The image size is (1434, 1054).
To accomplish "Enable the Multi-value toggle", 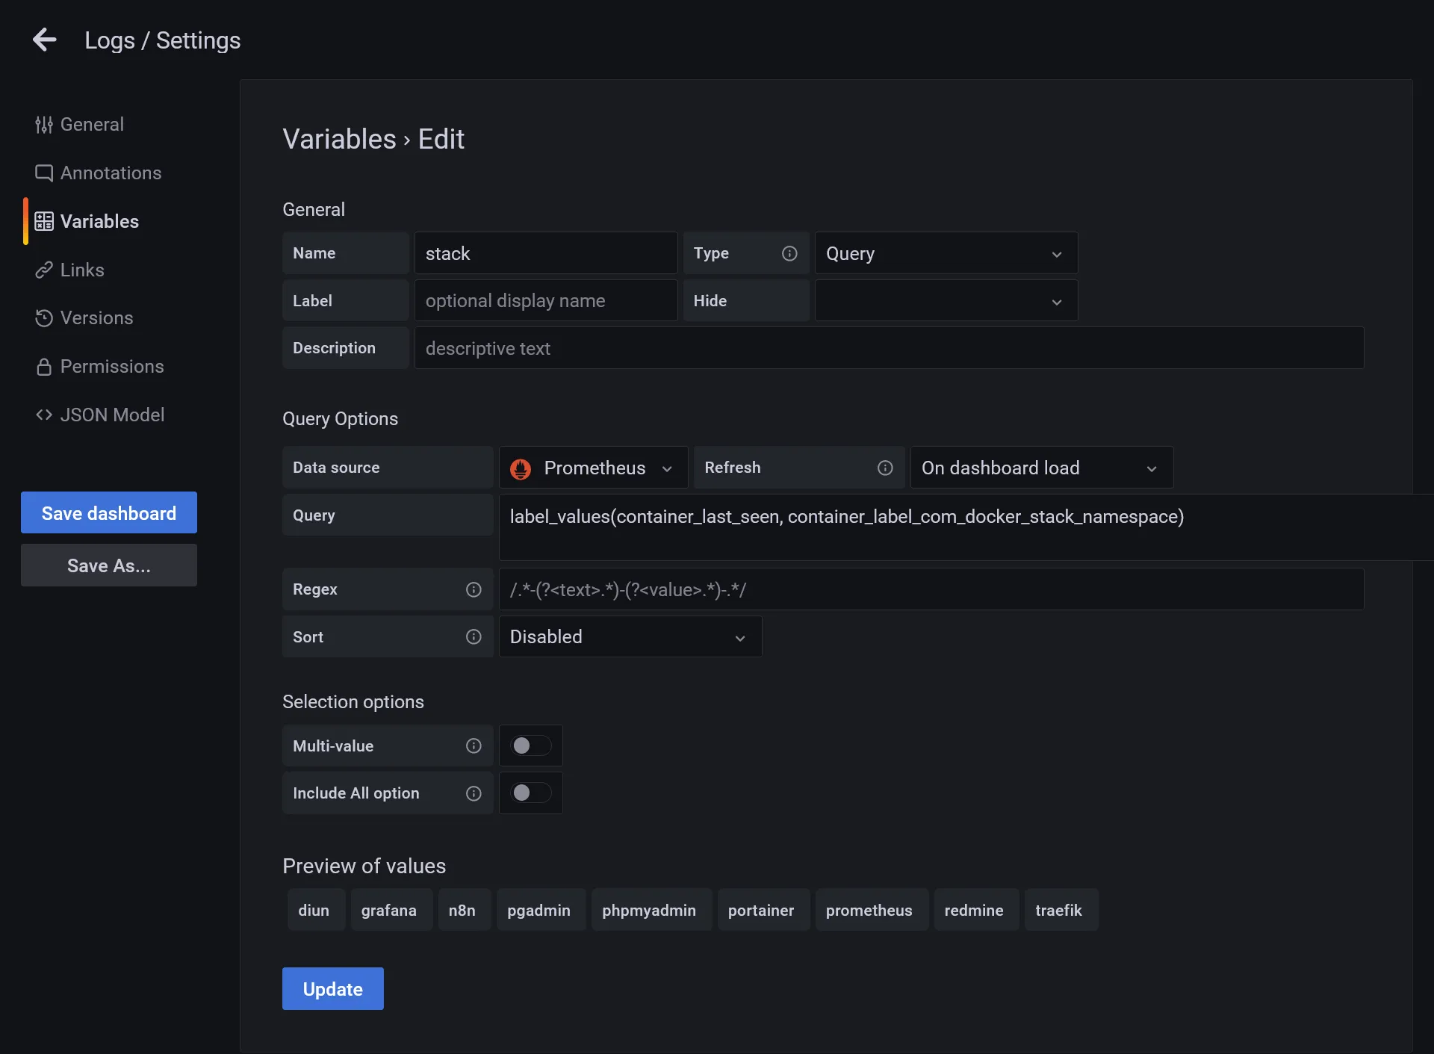I will tap(530, 745).
